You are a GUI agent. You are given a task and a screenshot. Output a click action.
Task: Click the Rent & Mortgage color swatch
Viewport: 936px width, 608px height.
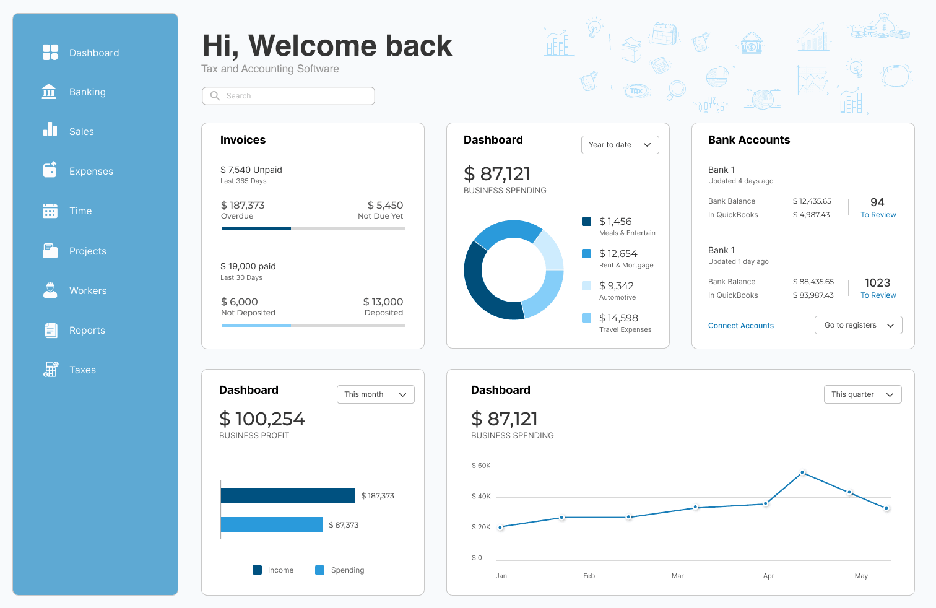point(586,254)
